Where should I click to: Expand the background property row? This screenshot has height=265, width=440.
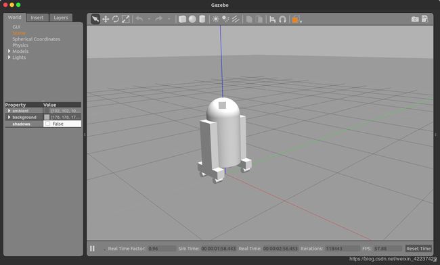tap(9, 117)
